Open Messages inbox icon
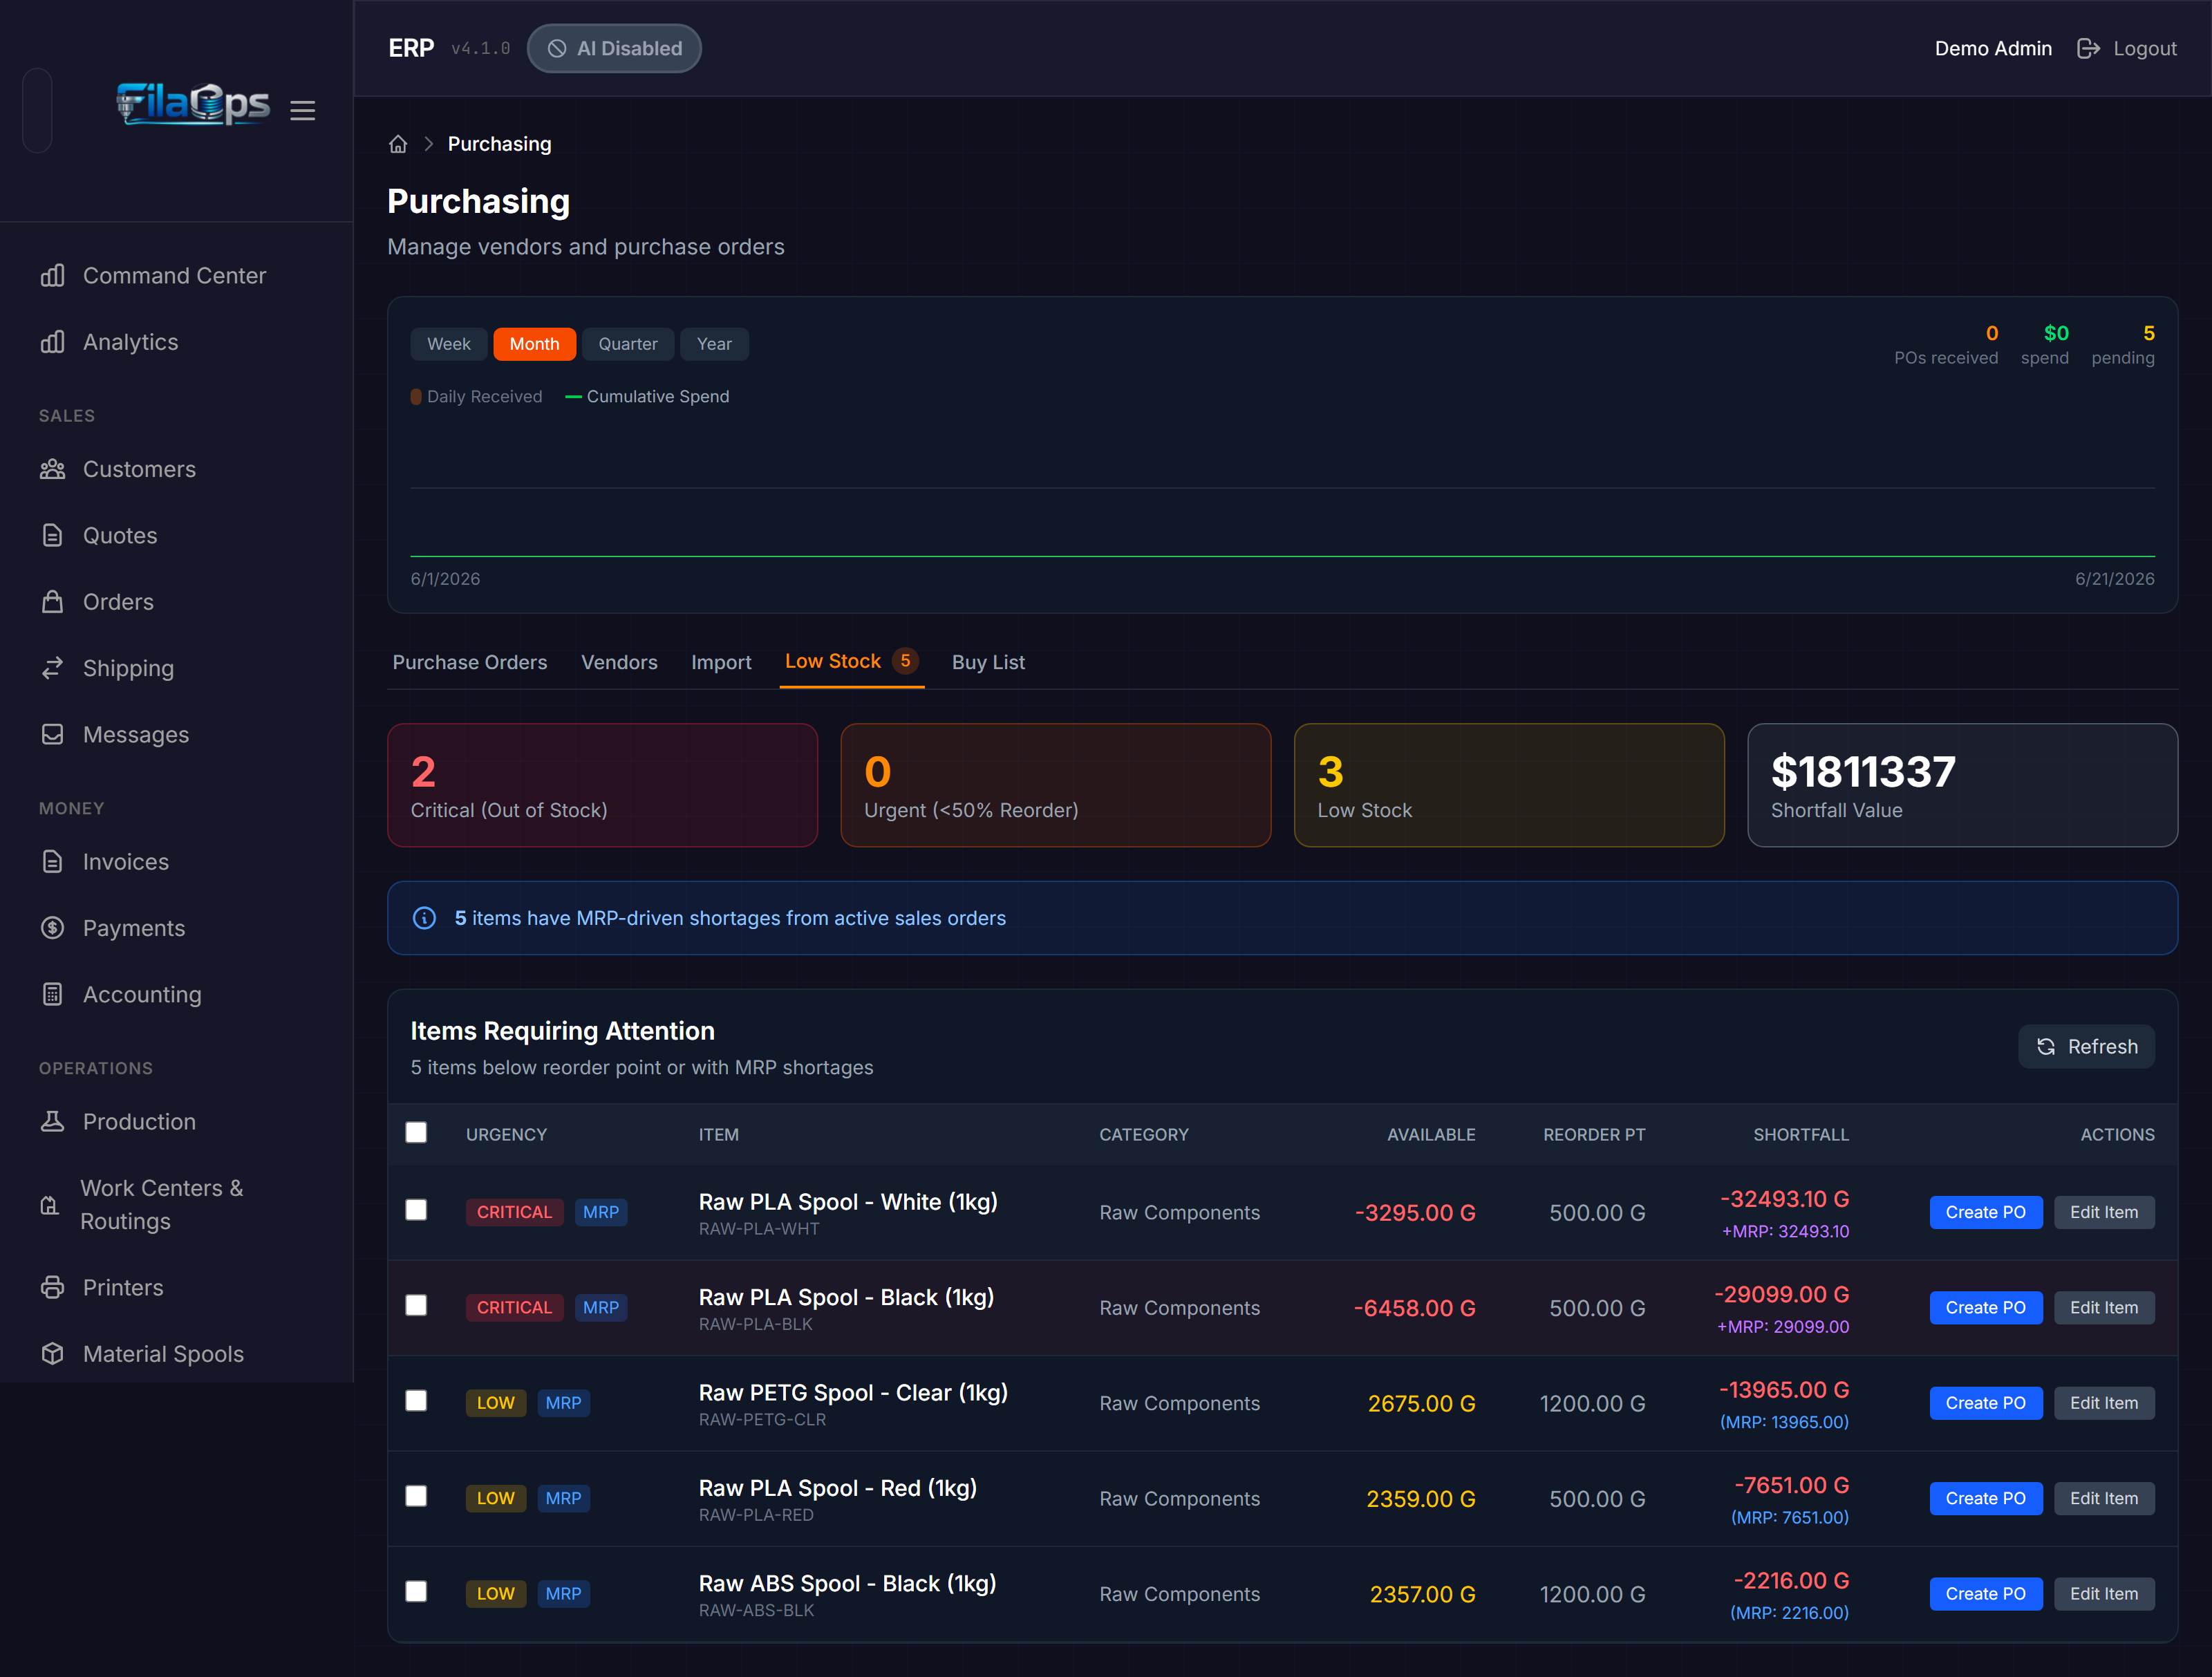 click(53, 734)
